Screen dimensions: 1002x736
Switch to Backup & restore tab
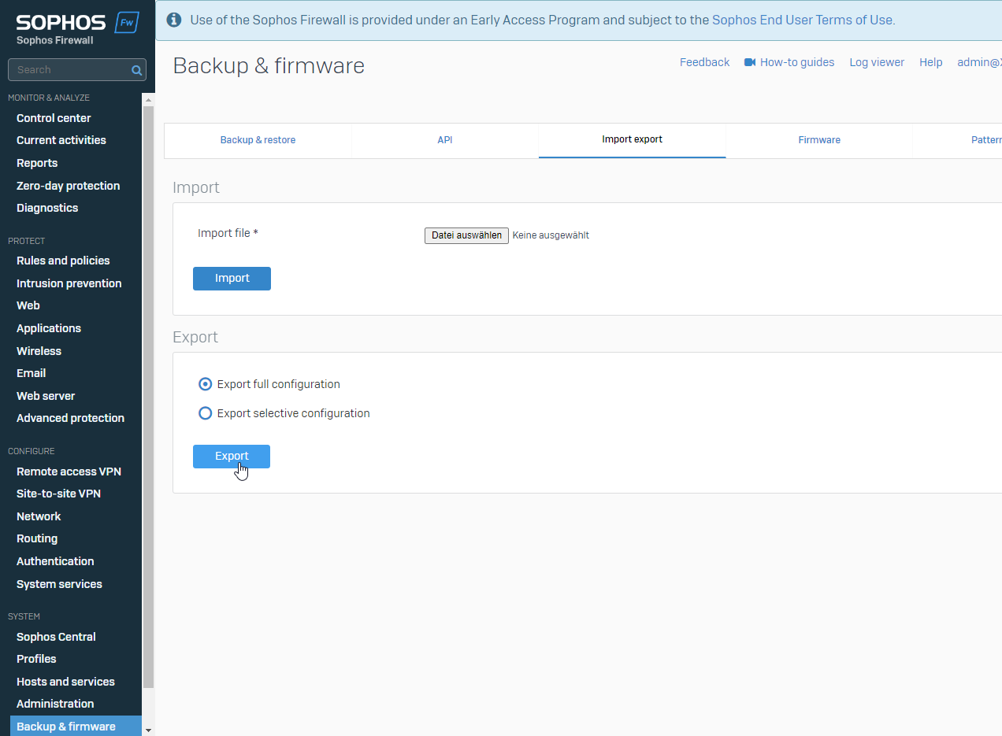point(258,140)
